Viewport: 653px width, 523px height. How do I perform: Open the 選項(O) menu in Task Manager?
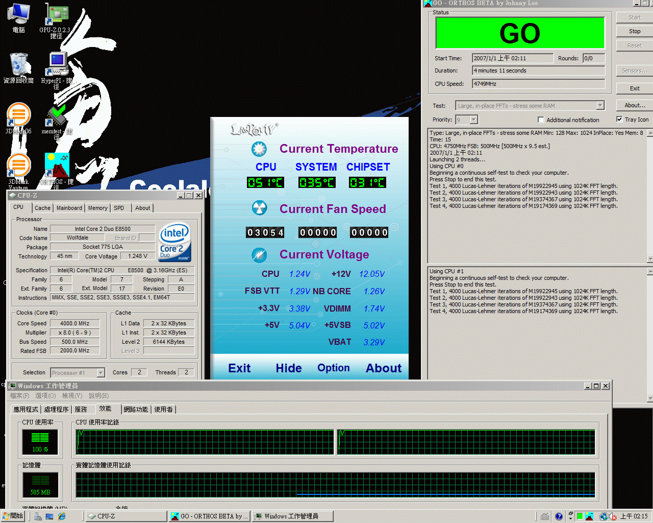click(x=45, y=396)
